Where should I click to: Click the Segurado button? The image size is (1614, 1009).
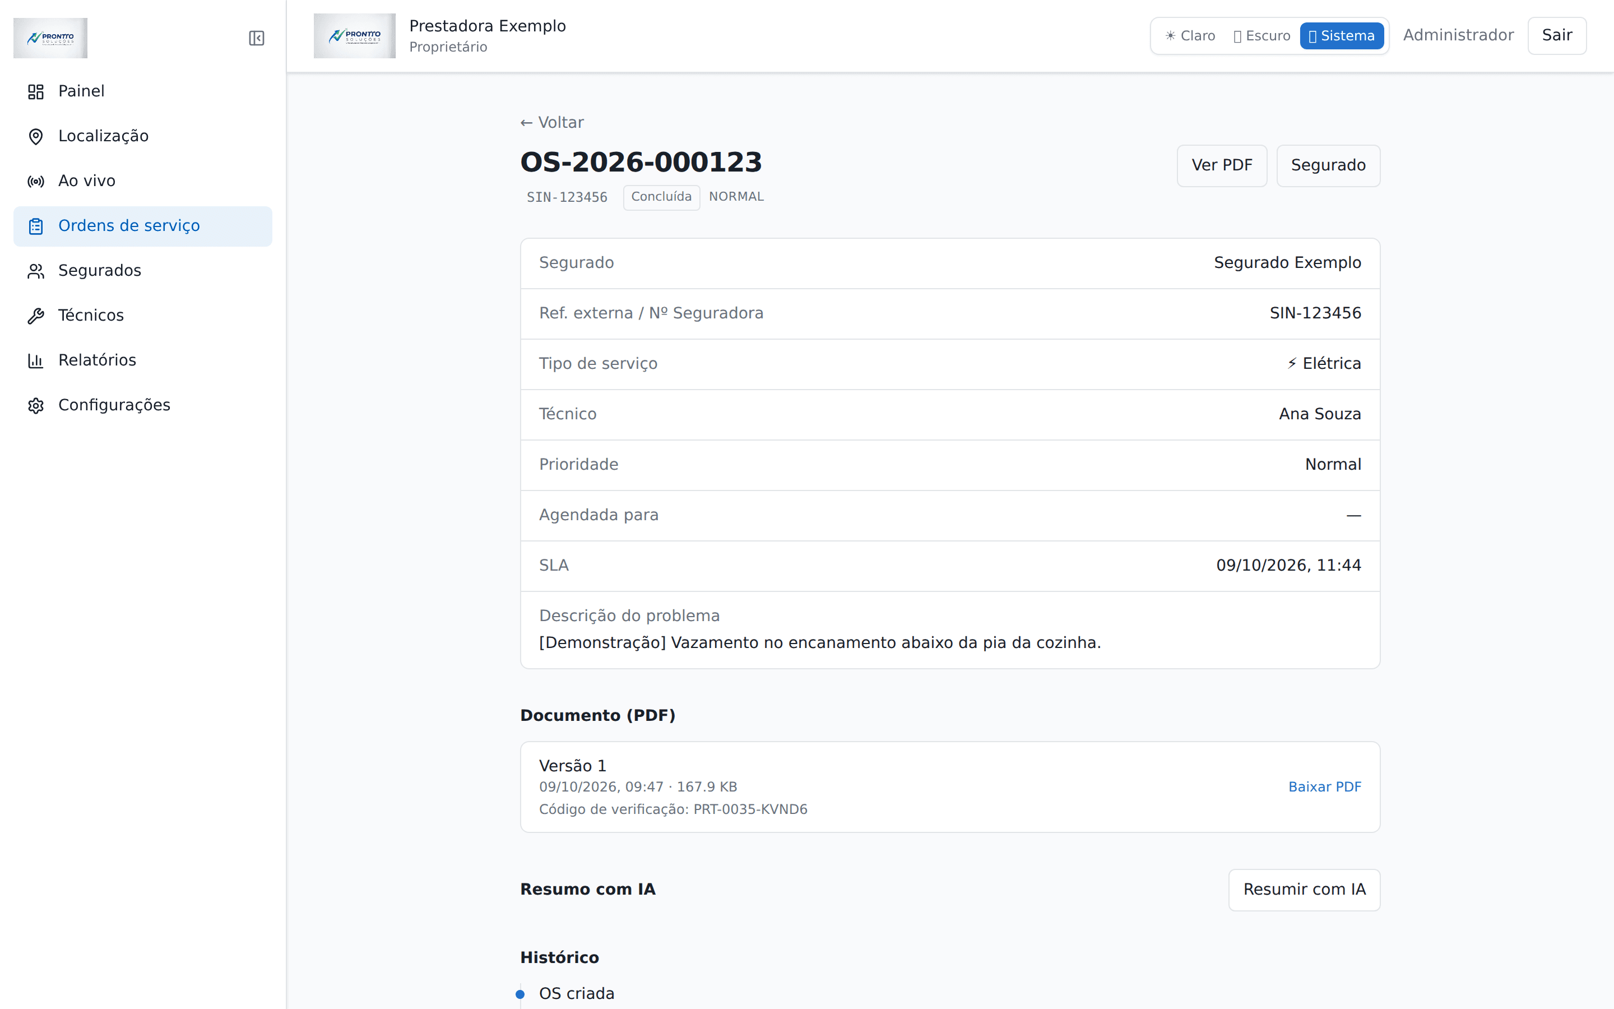(1328, 165)
